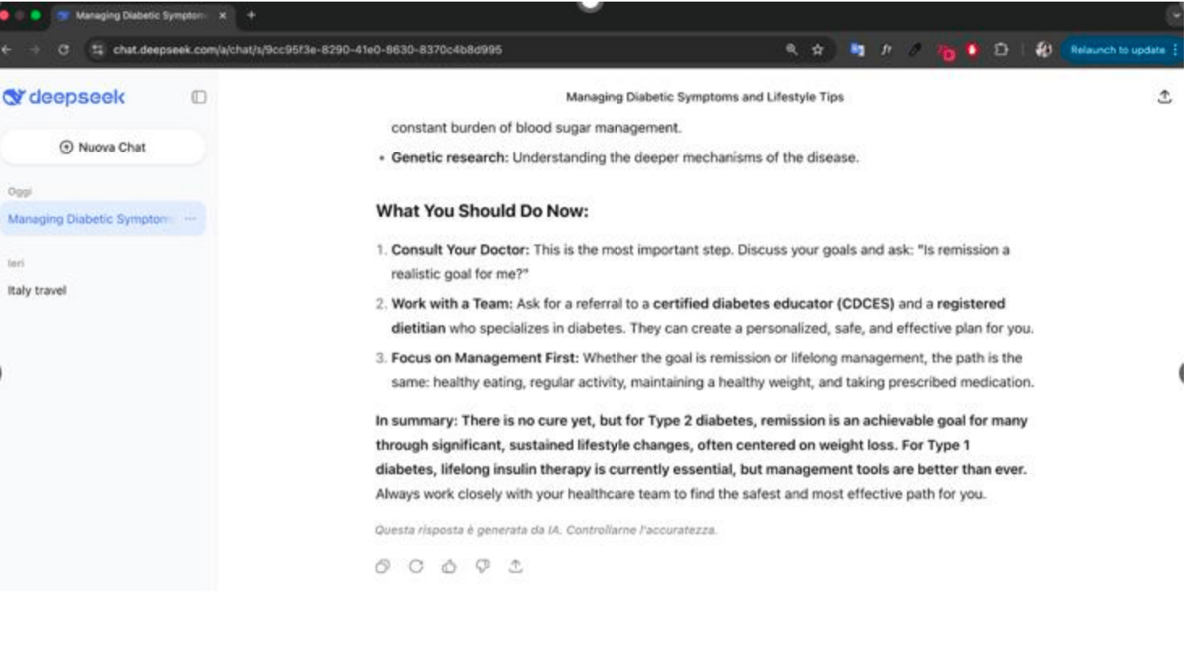Bookmark this page with the star icon

pos(818,50)
